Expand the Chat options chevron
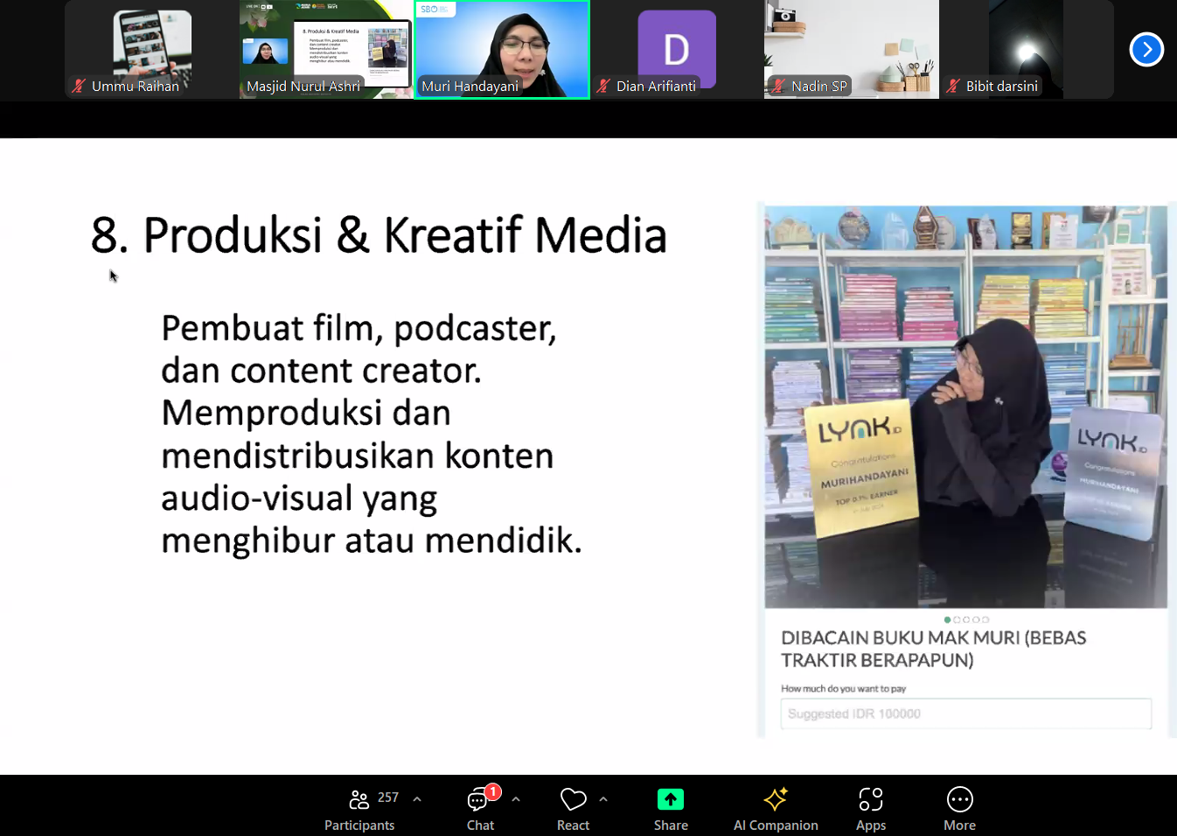This screenshot has width=1177, height=836. point(516,799)
